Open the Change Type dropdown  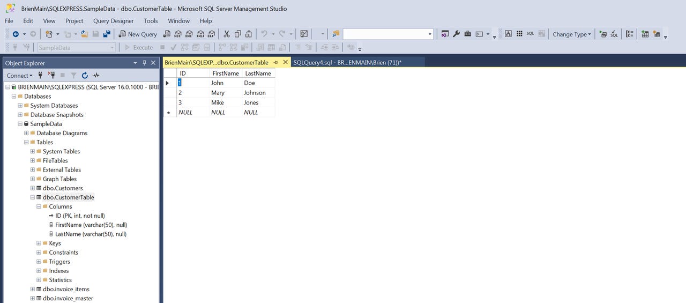click(572, 34)
